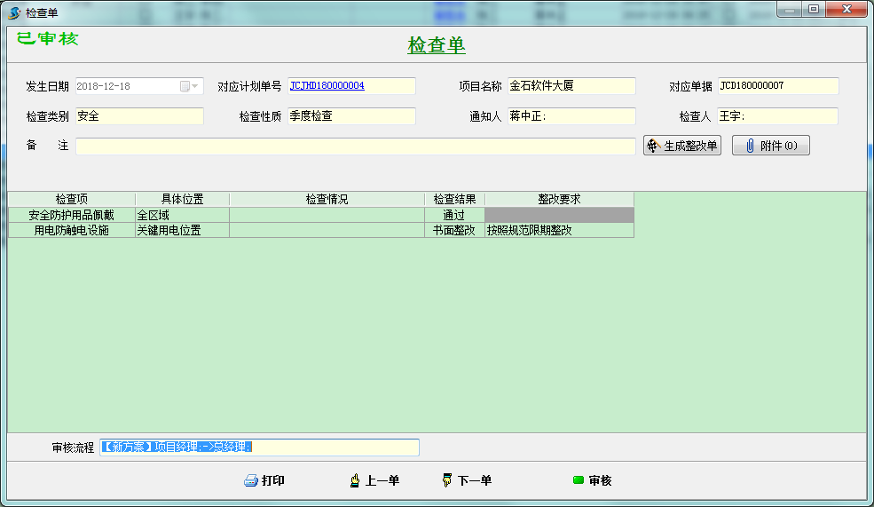Select the 通过 result cell
874x507 pixels.
455,215
